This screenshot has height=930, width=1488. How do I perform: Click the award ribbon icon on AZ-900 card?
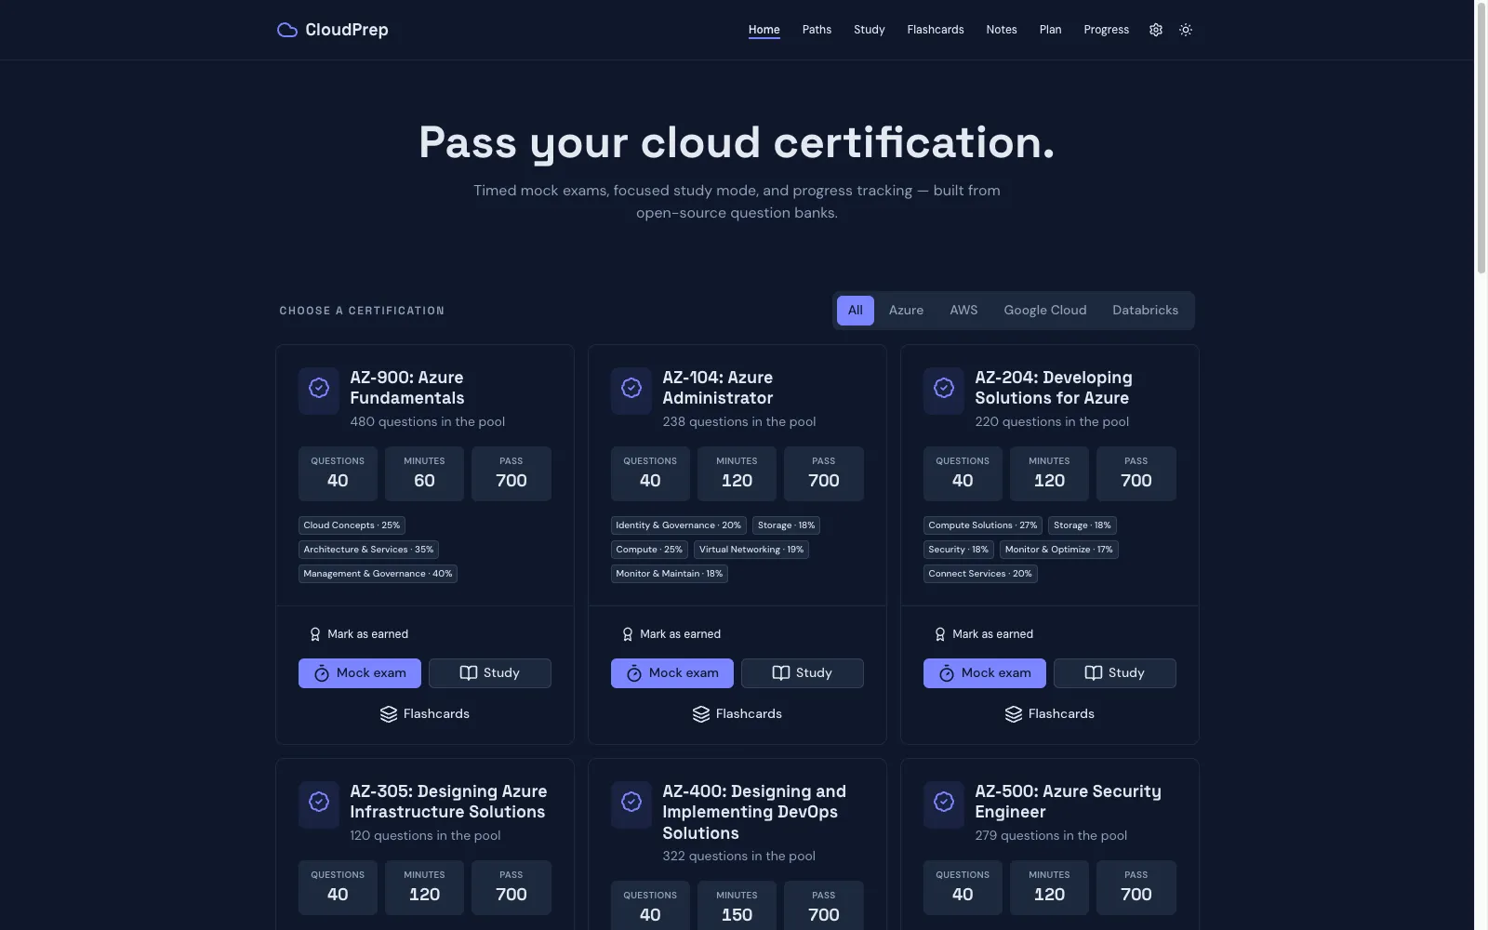pos(315,634)
